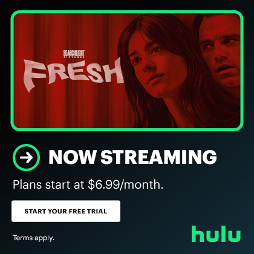The image size is (254, 254).
Task: Click the FRESH movie title graphic
Action: click(x=74, y=74)
